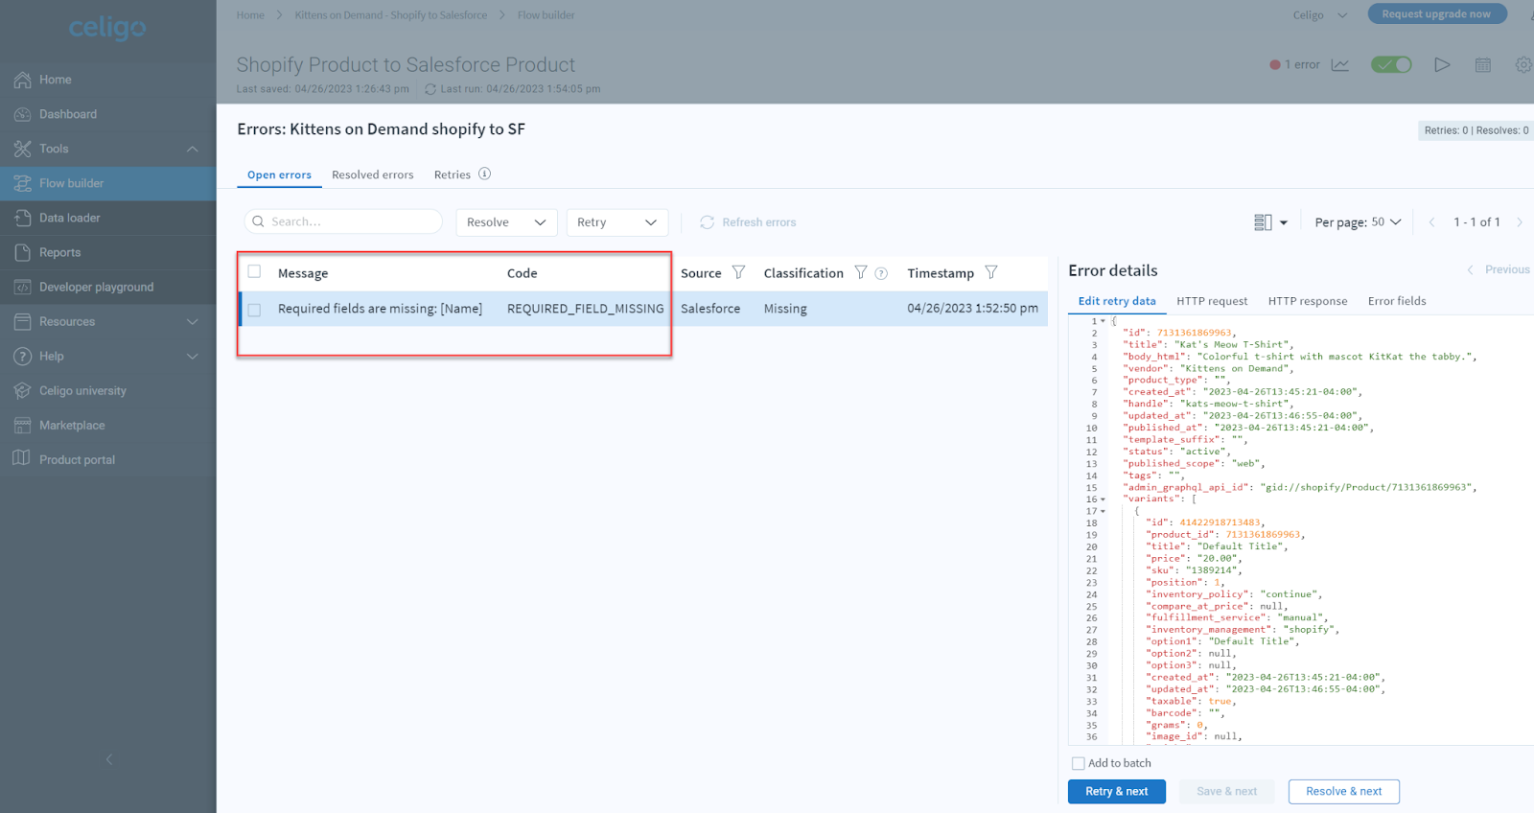Open the Retry dropdown
The image size is (1534, 813).
(616, 222)
